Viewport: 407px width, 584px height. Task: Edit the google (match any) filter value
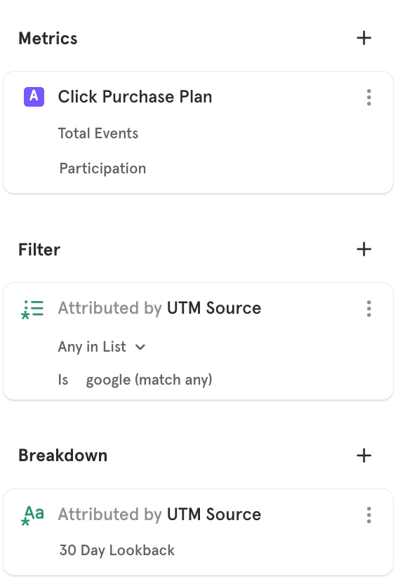click(149, 380)
